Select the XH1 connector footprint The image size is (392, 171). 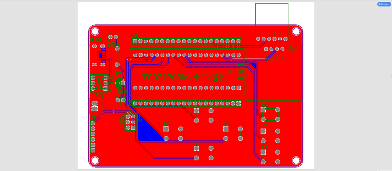[x=99, y=83]
